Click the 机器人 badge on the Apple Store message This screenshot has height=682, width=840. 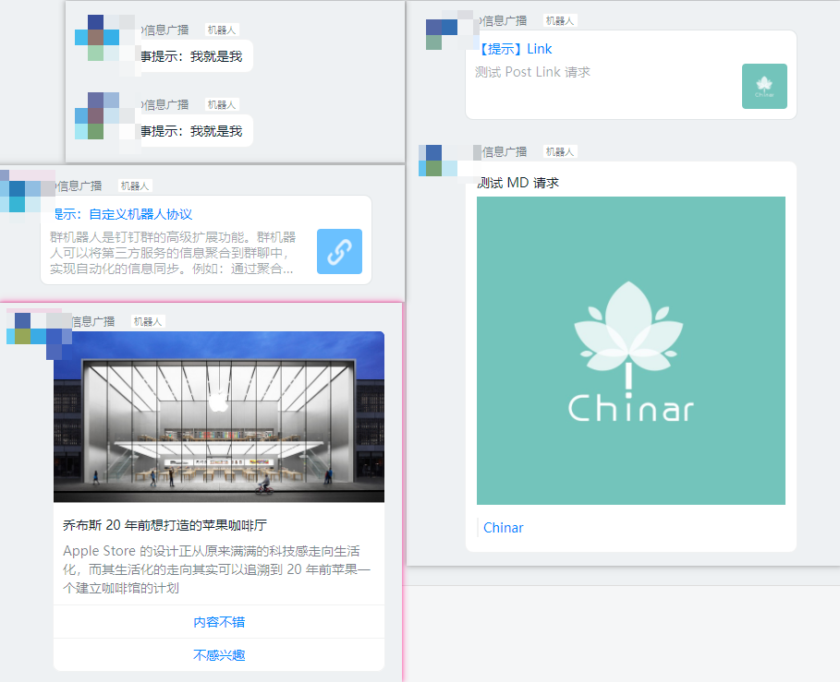pos(147,321)
